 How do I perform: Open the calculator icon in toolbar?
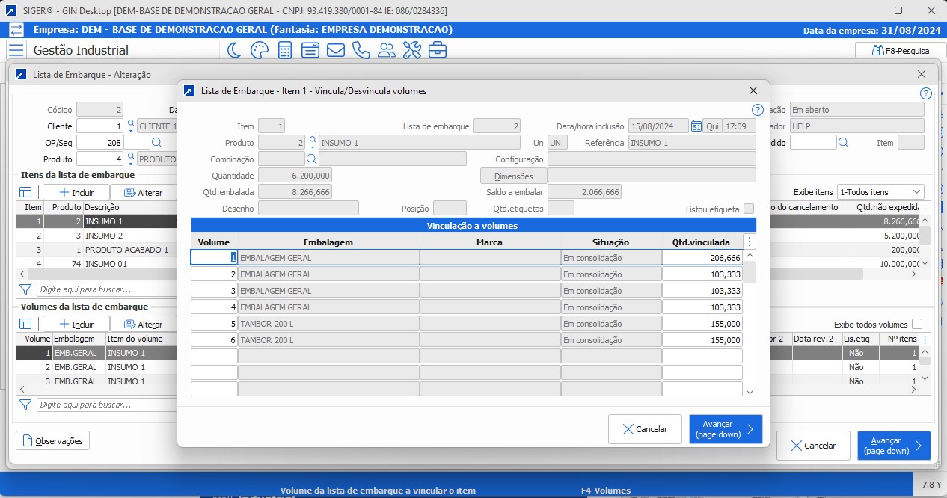click(x=285, y=50)
